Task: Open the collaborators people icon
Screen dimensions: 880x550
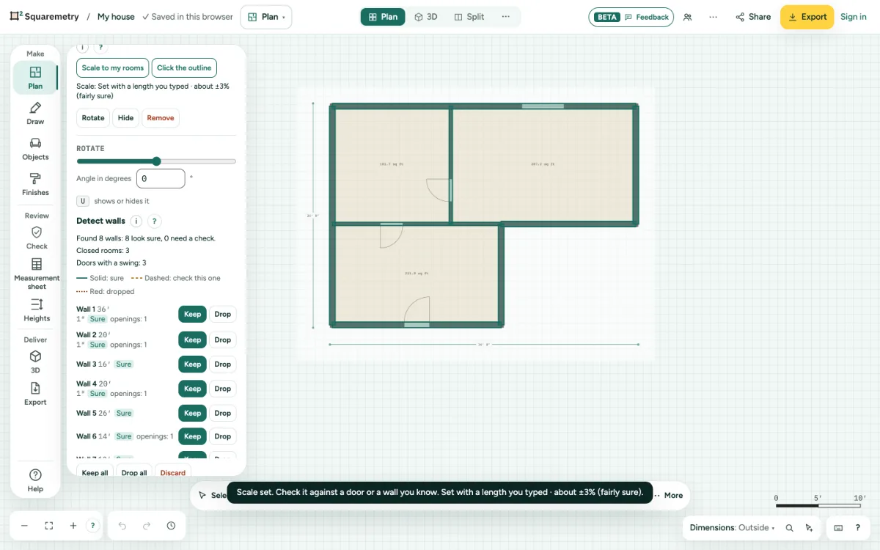Action: pyautogui.click(x=687, y=17)
